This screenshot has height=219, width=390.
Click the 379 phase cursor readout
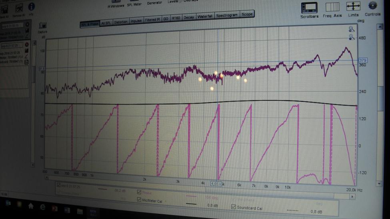[363, 60]
